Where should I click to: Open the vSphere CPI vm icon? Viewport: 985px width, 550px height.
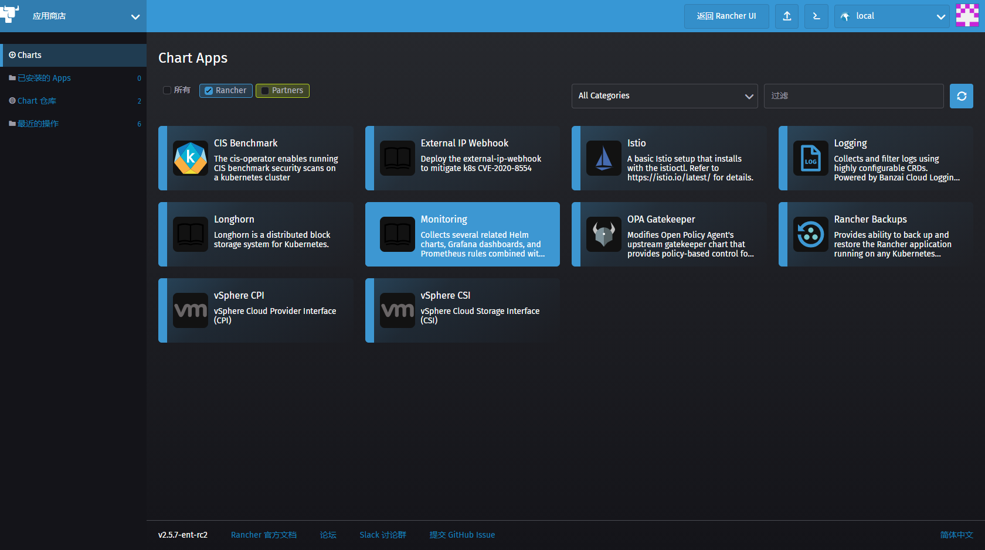click(x=191, y=310)
